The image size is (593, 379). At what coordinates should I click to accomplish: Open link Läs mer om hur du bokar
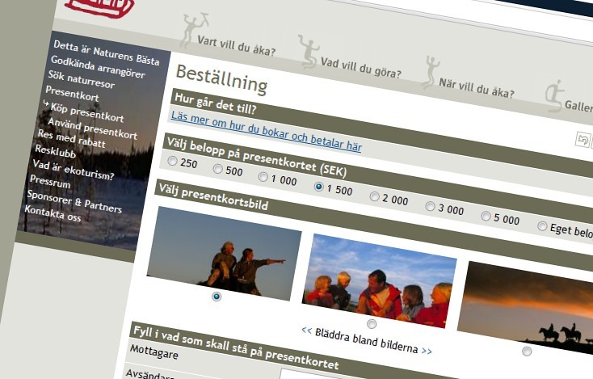pyautogui.click(x=267, y=131)
